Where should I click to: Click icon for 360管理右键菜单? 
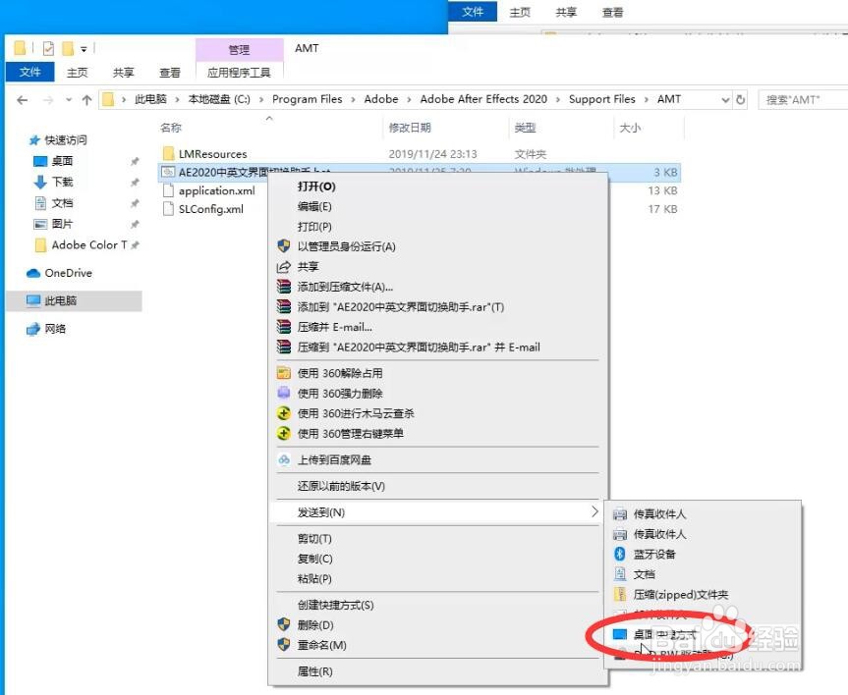click(284, 434)
